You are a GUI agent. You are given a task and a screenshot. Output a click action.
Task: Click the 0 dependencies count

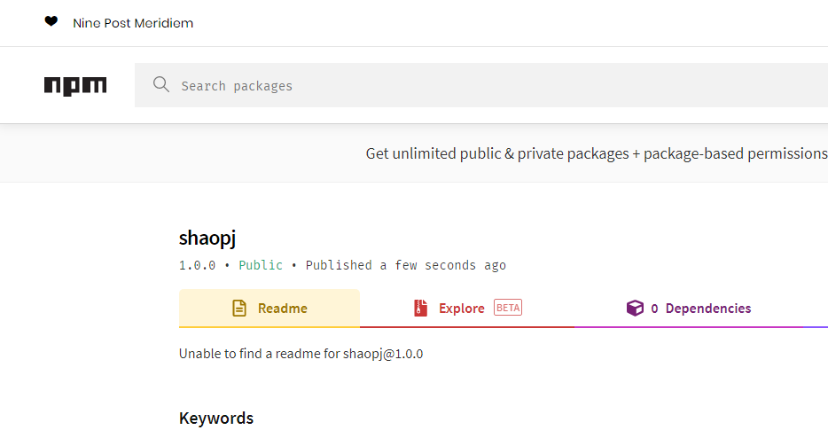pyautogui.click(x=654, y=309)
